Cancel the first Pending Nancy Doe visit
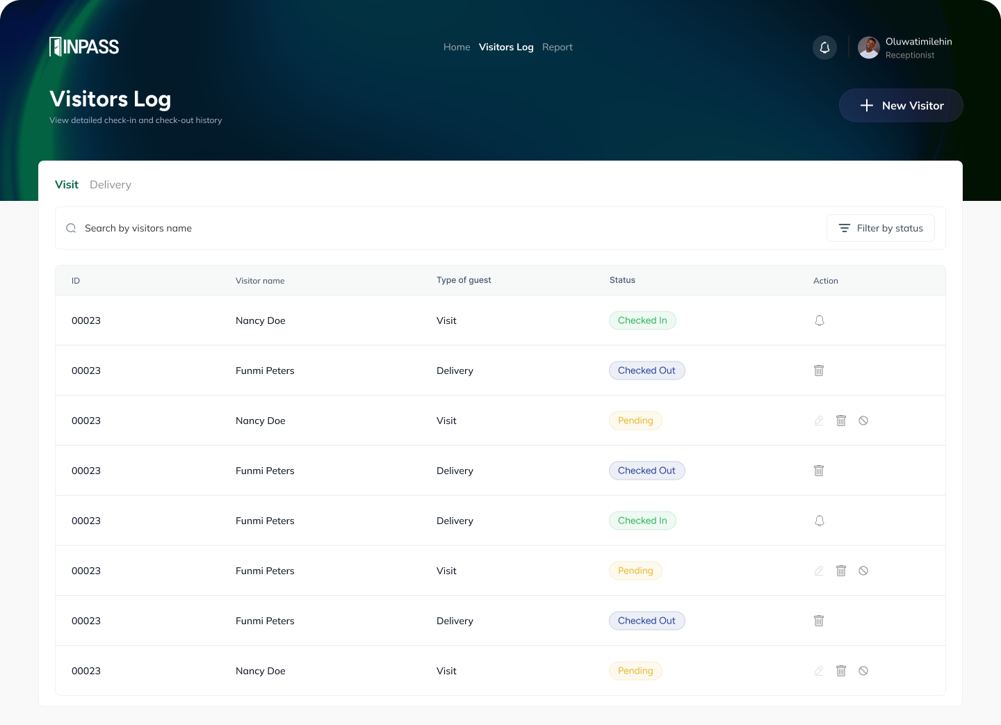Screen dimensions: 1001x725 coord(863,421)
